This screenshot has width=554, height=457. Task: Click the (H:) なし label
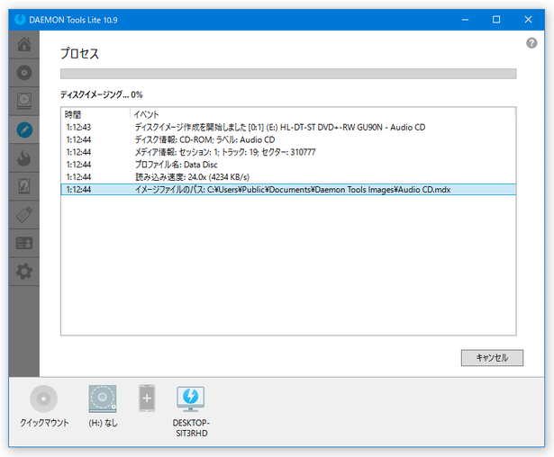(x=103, y=423)
